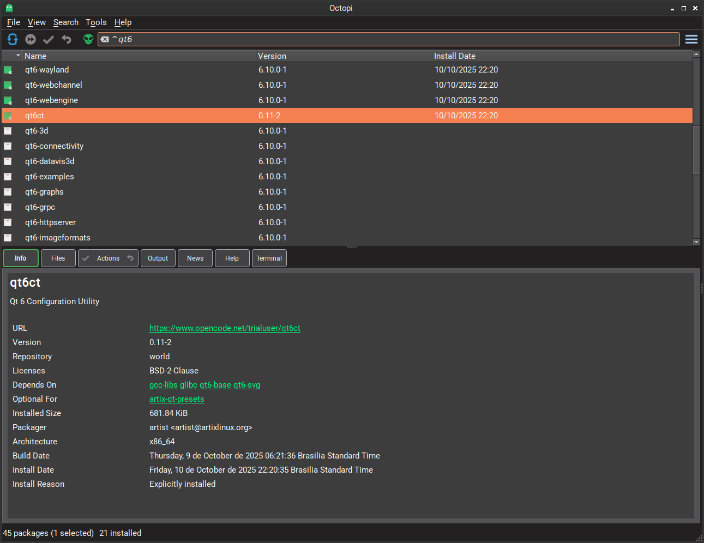Follow the glibc dependency link
Image resolution: width=704 pixels, height=543 pixels.
[189, 385]
